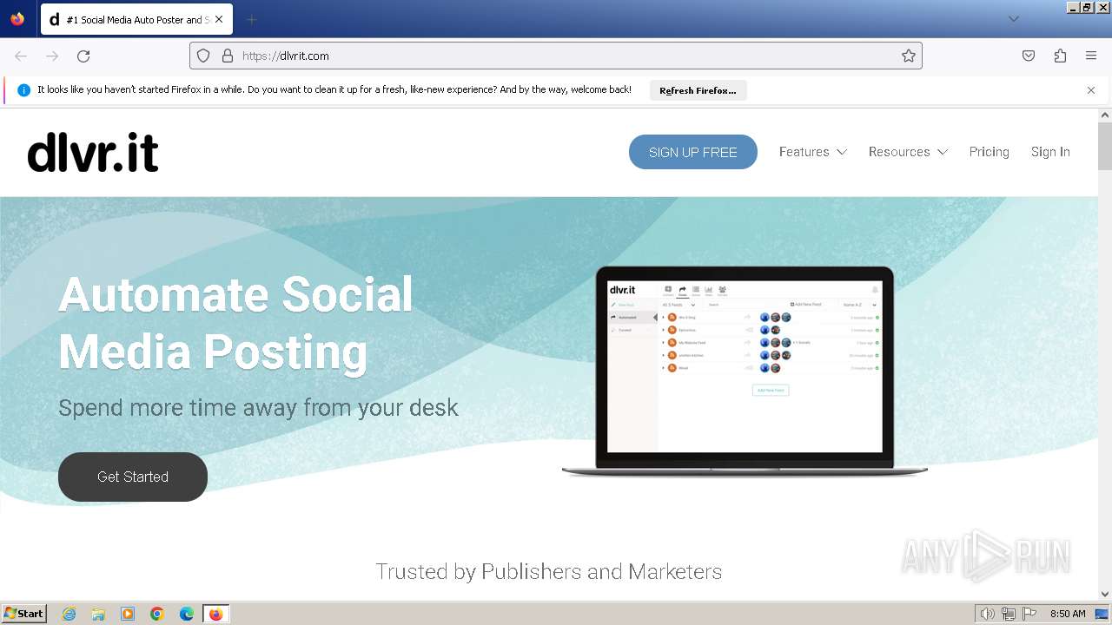Screen dimensions: 1112x625
Task: Open the Firefox application menu
Action: coord(1091,56)
